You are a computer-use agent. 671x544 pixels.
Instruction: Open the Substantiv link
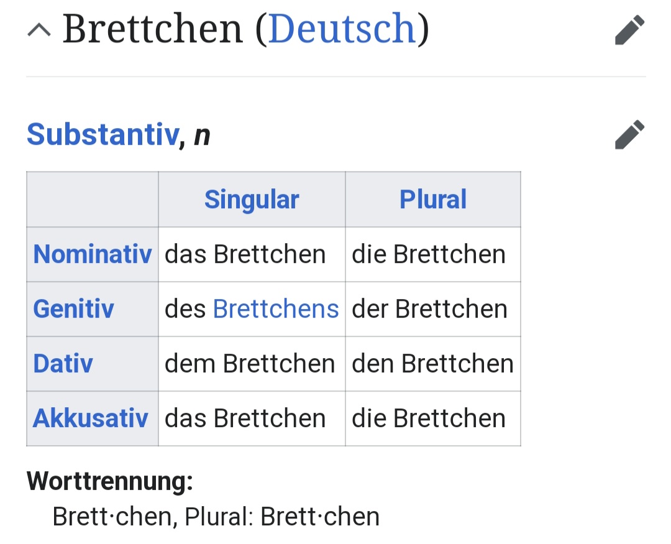tap(103, 135)
